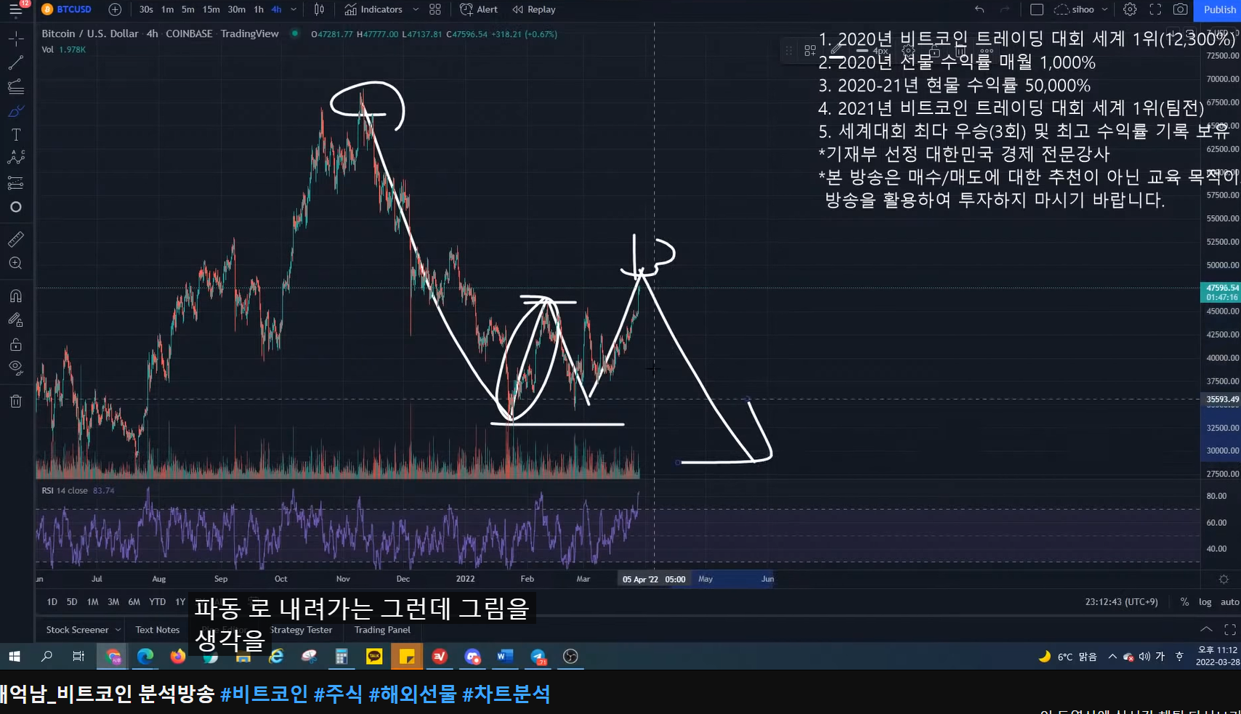Change brush color with pencil swatch
Image resolution: width=1241 pixels, height=714 pixels.
[x=837, y=51]
